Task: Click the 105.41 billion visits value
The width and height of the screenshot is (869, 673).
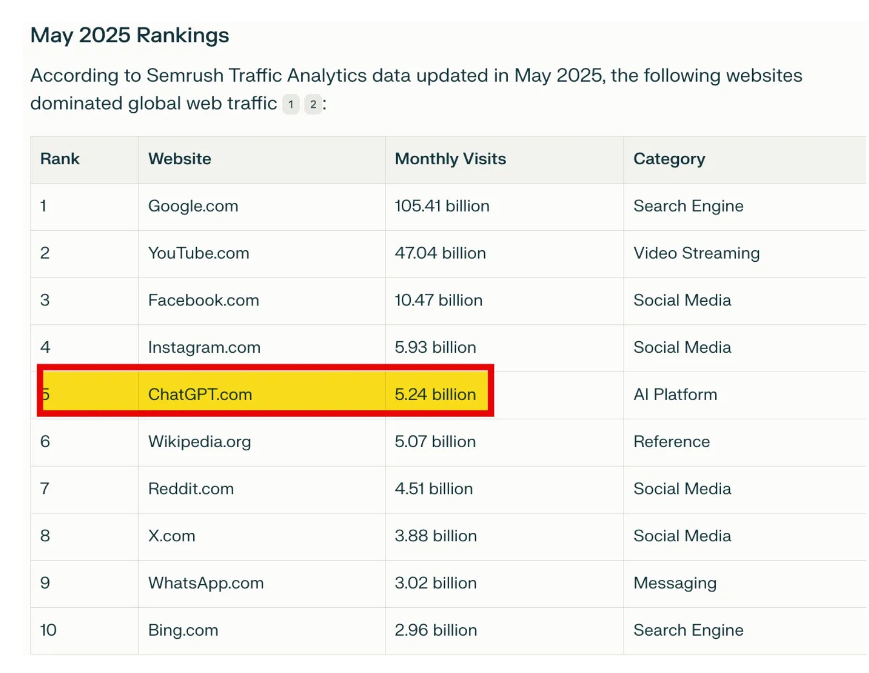Action: (442, 206)
